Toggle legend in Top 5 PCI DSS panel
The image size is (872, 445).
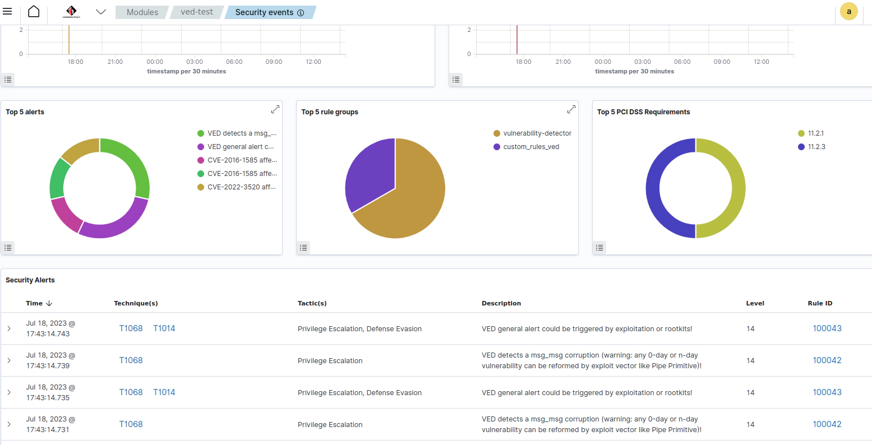pos(599,247)
